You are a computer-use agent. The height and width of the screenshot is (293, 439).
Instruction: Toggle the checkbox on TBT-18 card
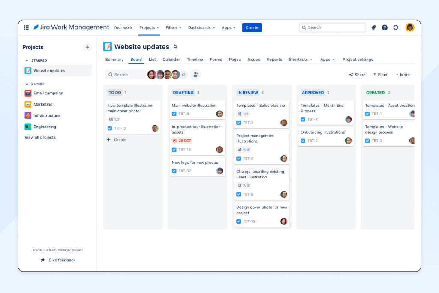(x=174, y=150)
